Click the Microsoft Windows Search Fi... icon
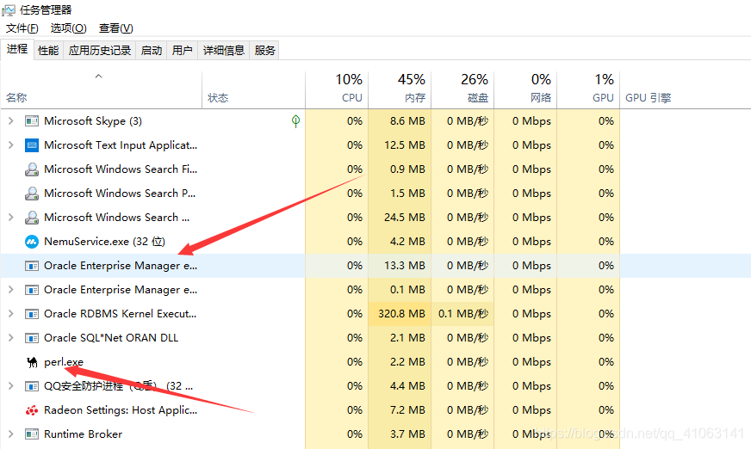 [32, 169]
